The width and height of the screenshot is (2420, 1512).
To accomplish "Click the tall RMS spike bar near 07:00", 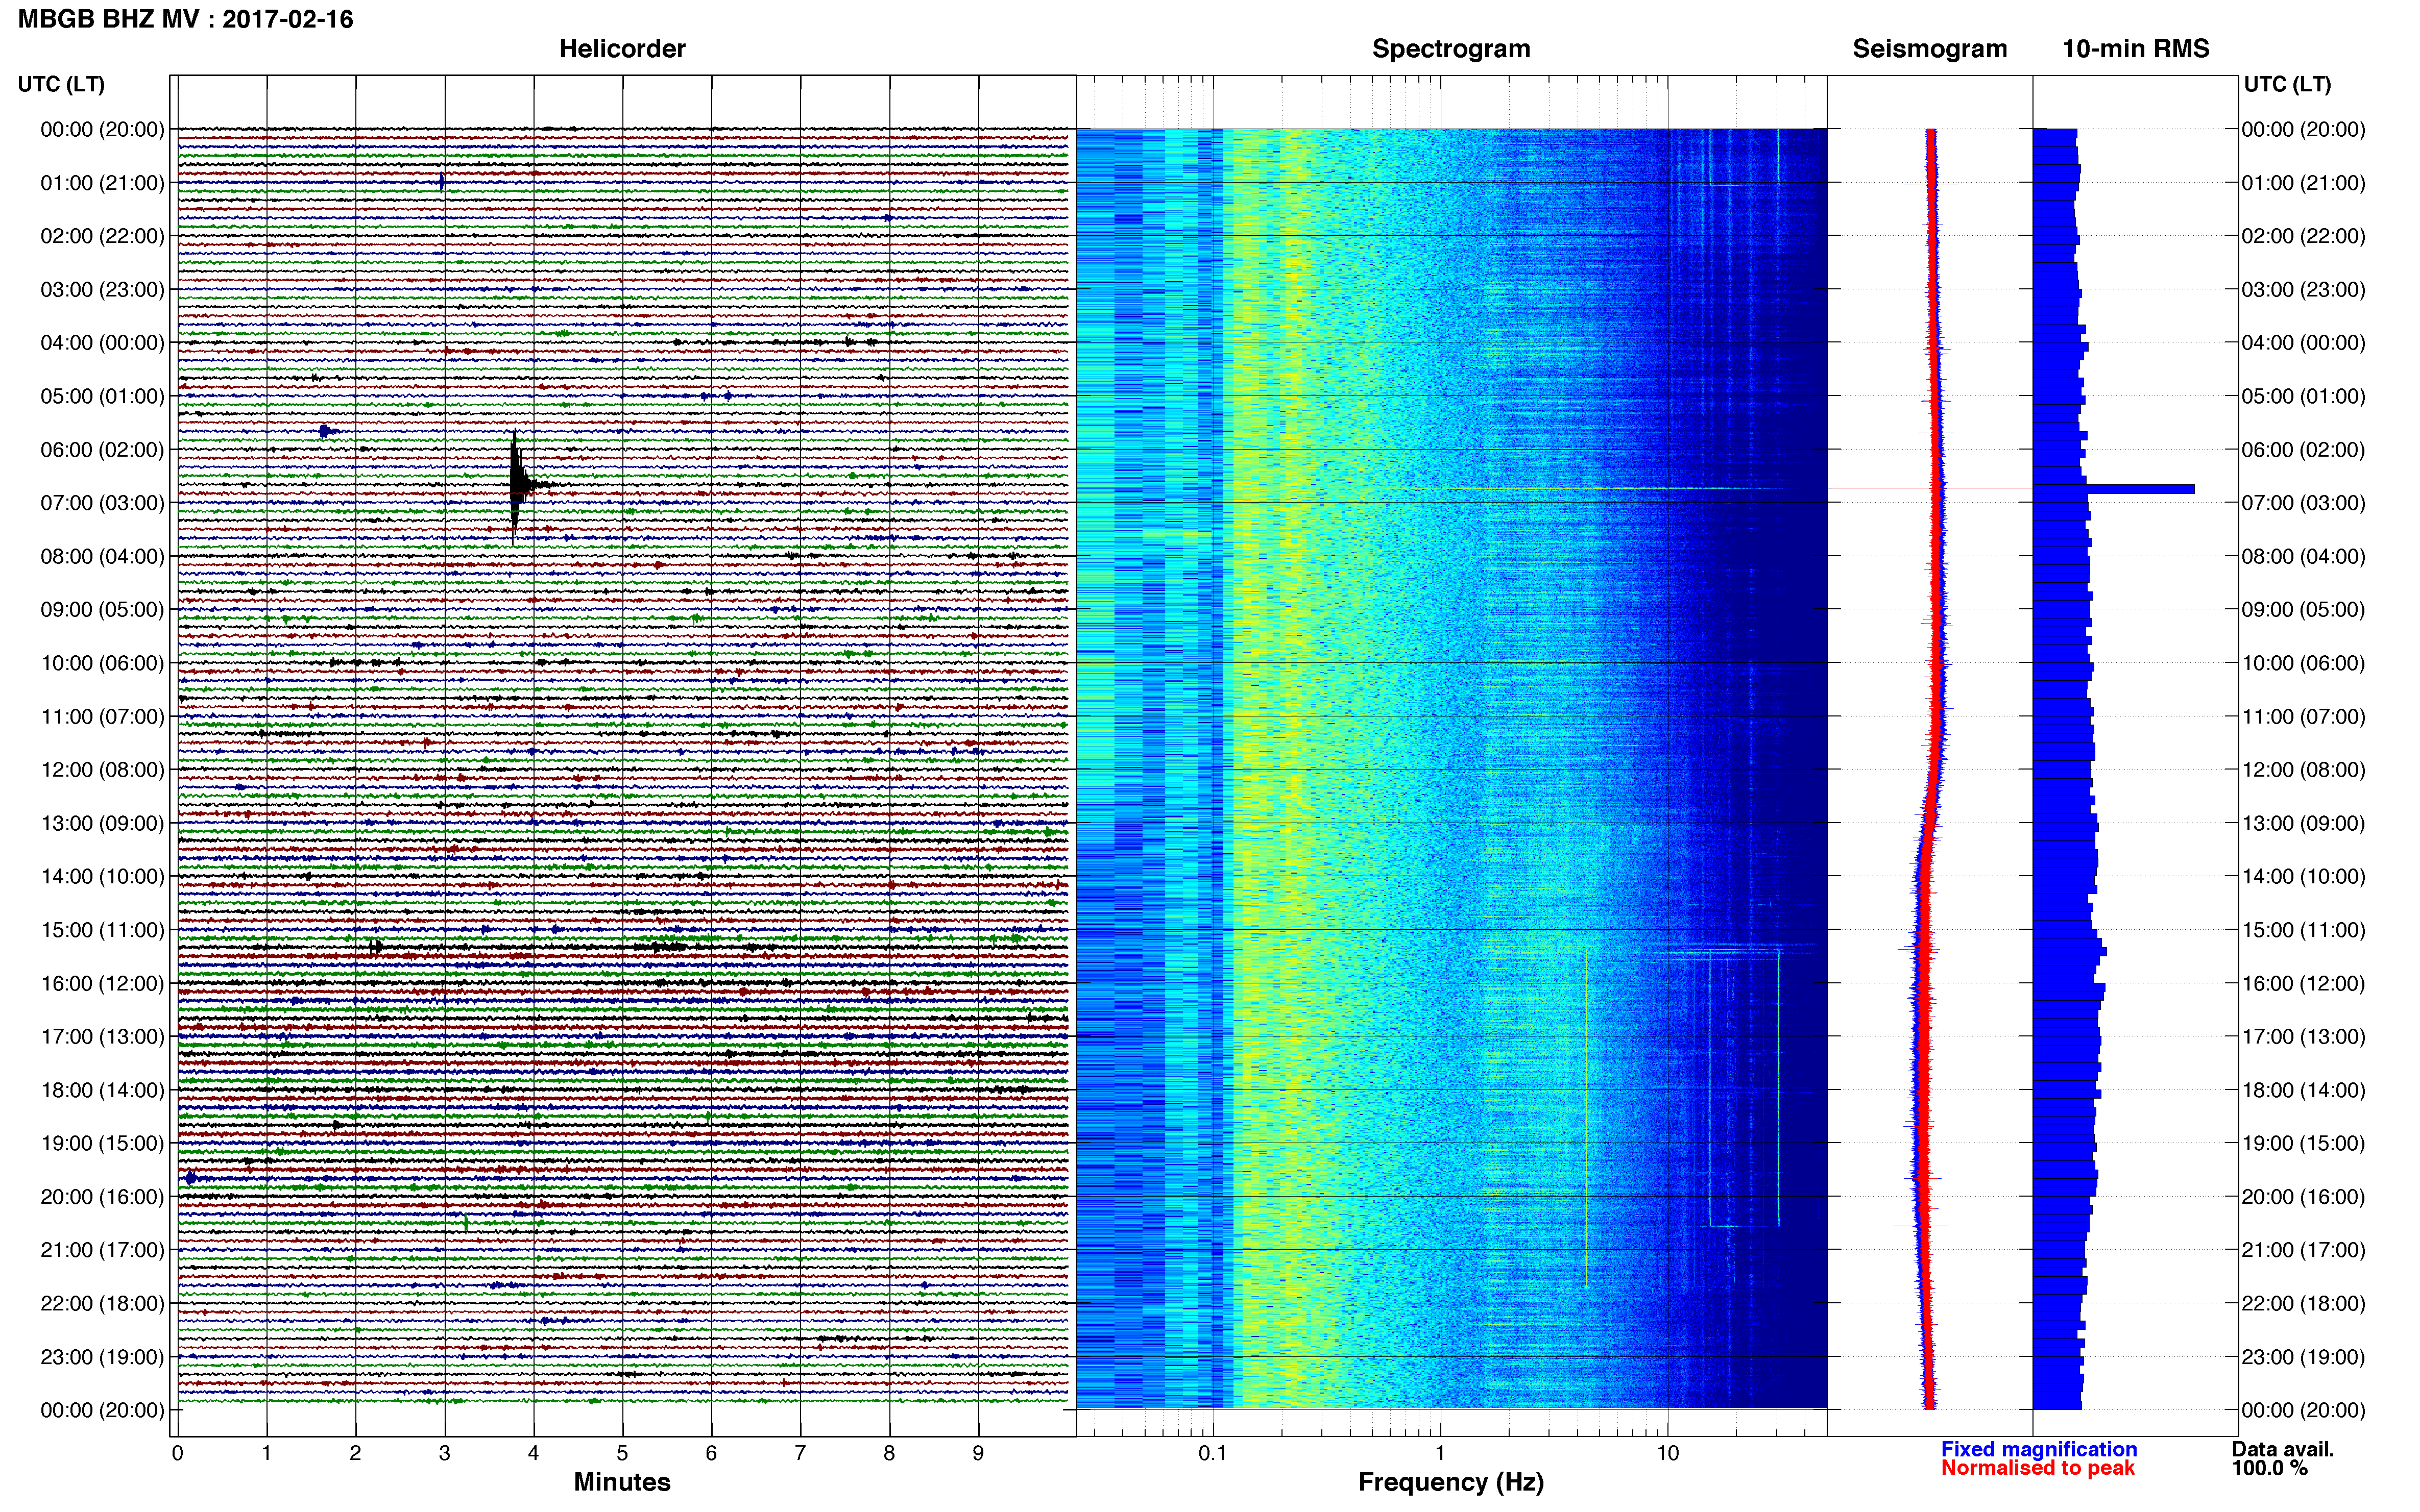I will 2140,489.
